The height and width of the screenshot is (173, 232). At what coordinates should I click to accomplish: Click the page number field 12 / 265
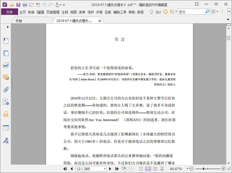click(90, 169)
